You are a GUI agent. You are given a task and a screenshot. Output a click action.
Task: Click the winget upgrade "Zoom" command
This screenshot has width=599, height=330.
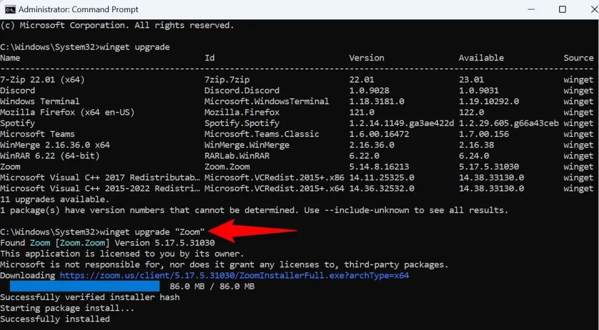[x=103, y=232]
